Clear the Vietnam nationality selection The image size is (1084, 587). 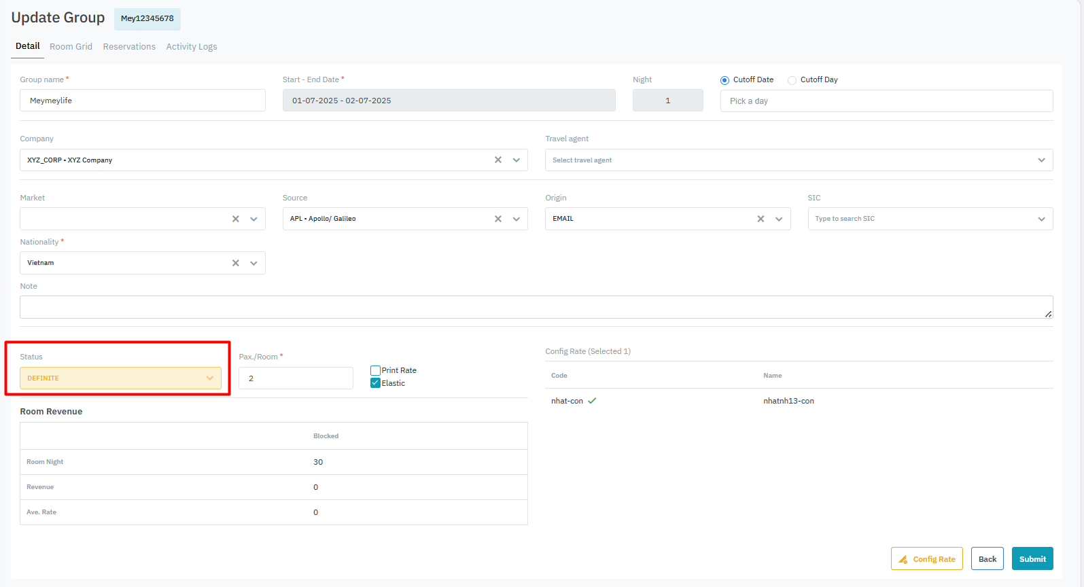236,263
